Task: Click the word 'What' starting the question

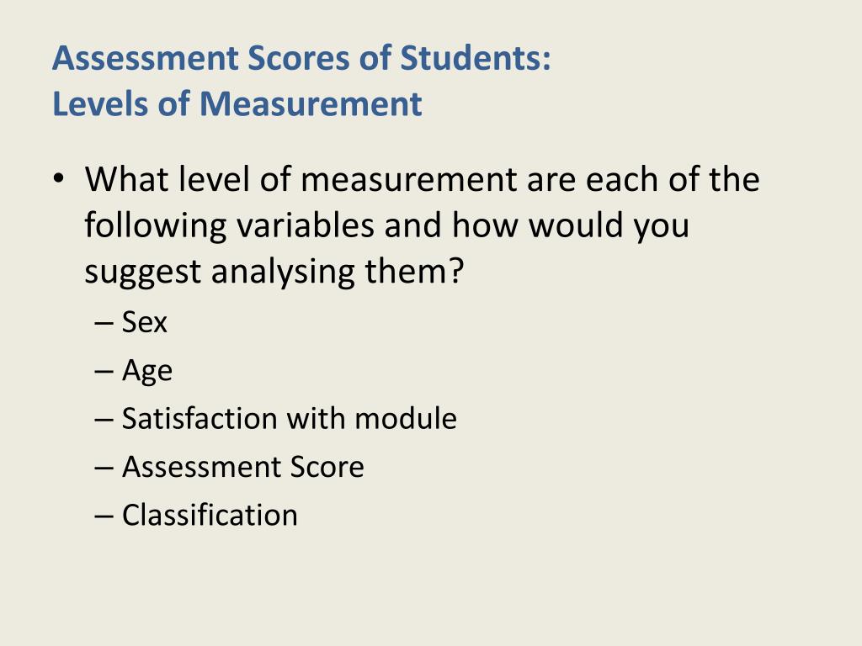Action: point(126,179)
